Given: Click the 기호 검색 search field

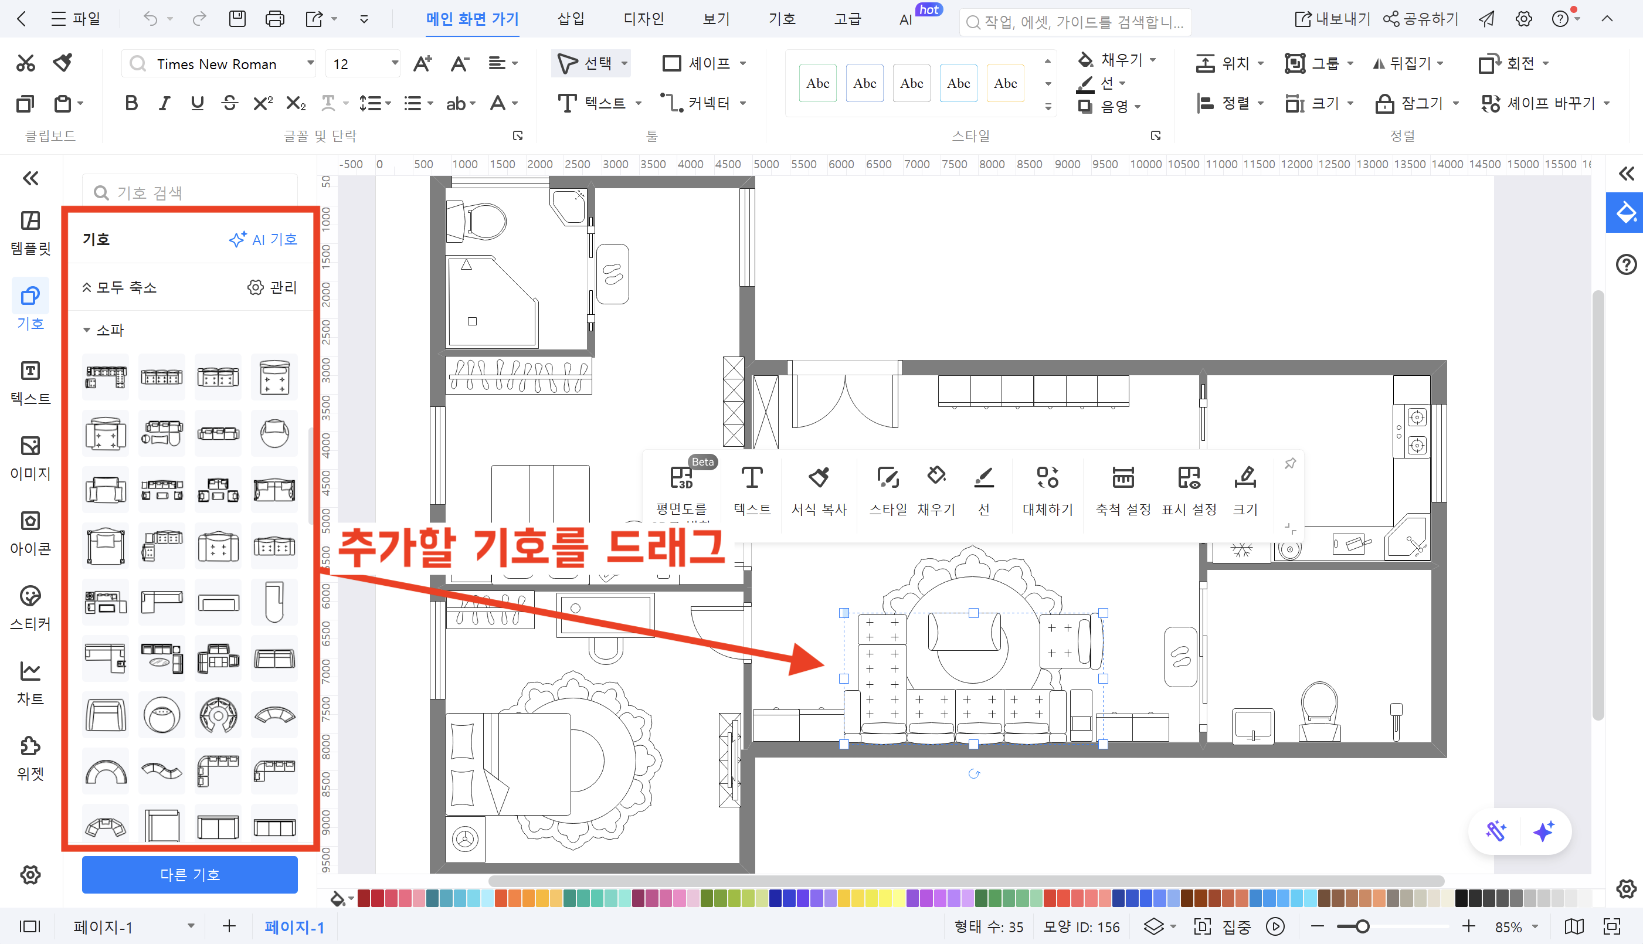Looking at the screenshot, I should tap(189, 192).
